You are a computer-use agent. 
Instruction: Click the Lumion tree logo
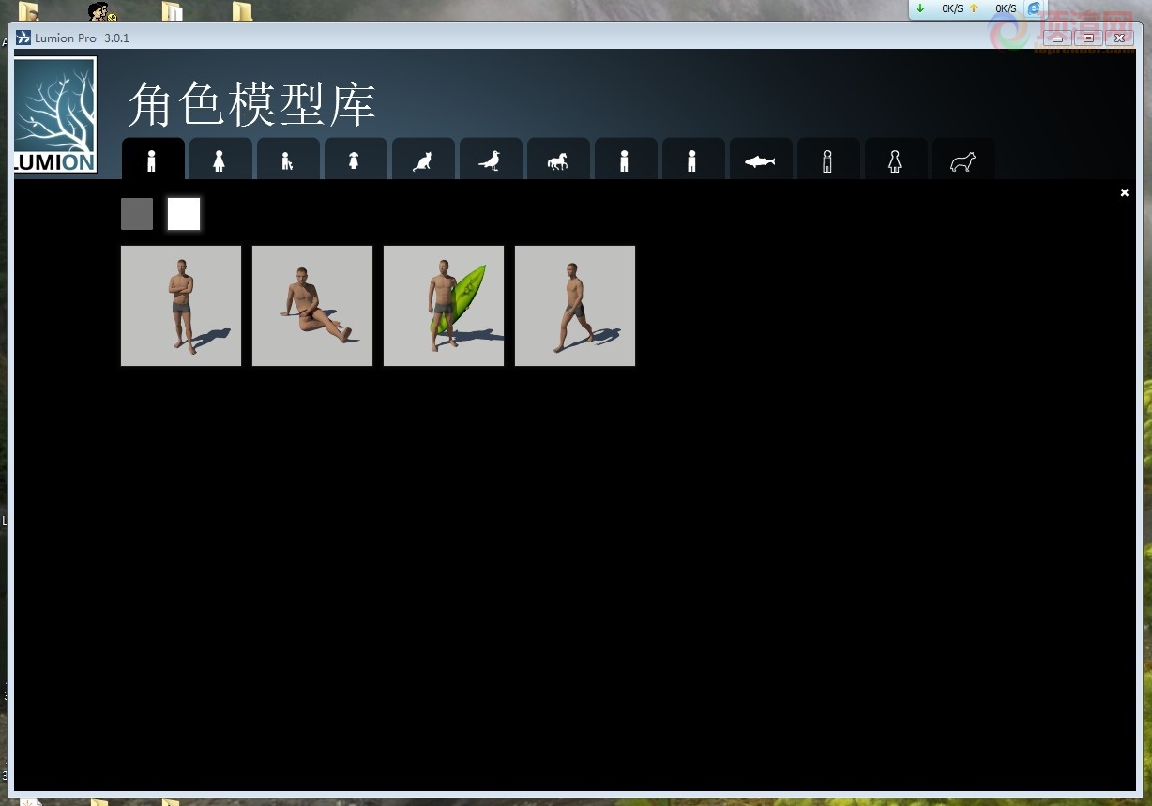click(x=55, y=114)
